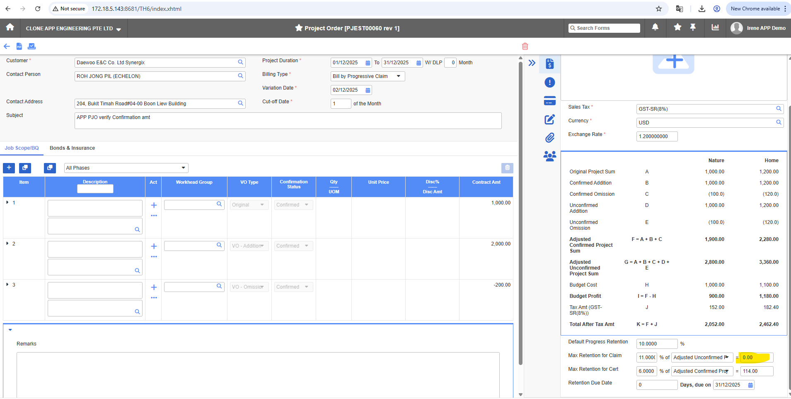Collapse the Remarks section arrow

pyautogui.click(x=10, y=330)
